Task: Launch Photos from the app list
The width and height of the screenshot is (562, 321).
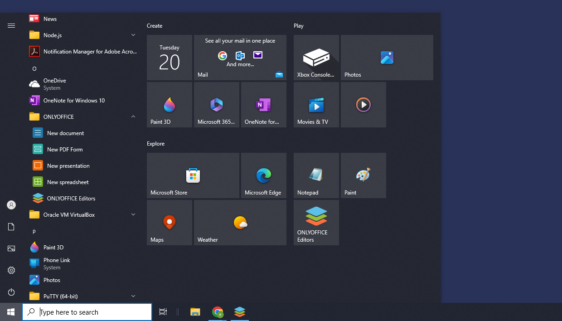Action: pyautogui.click(x=82, y=280)
